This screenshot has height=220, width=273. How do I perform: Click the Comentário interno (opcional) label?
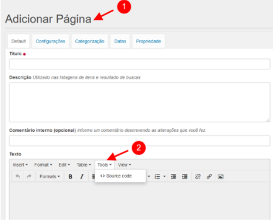pyautogui.click(x=43, y=130)
